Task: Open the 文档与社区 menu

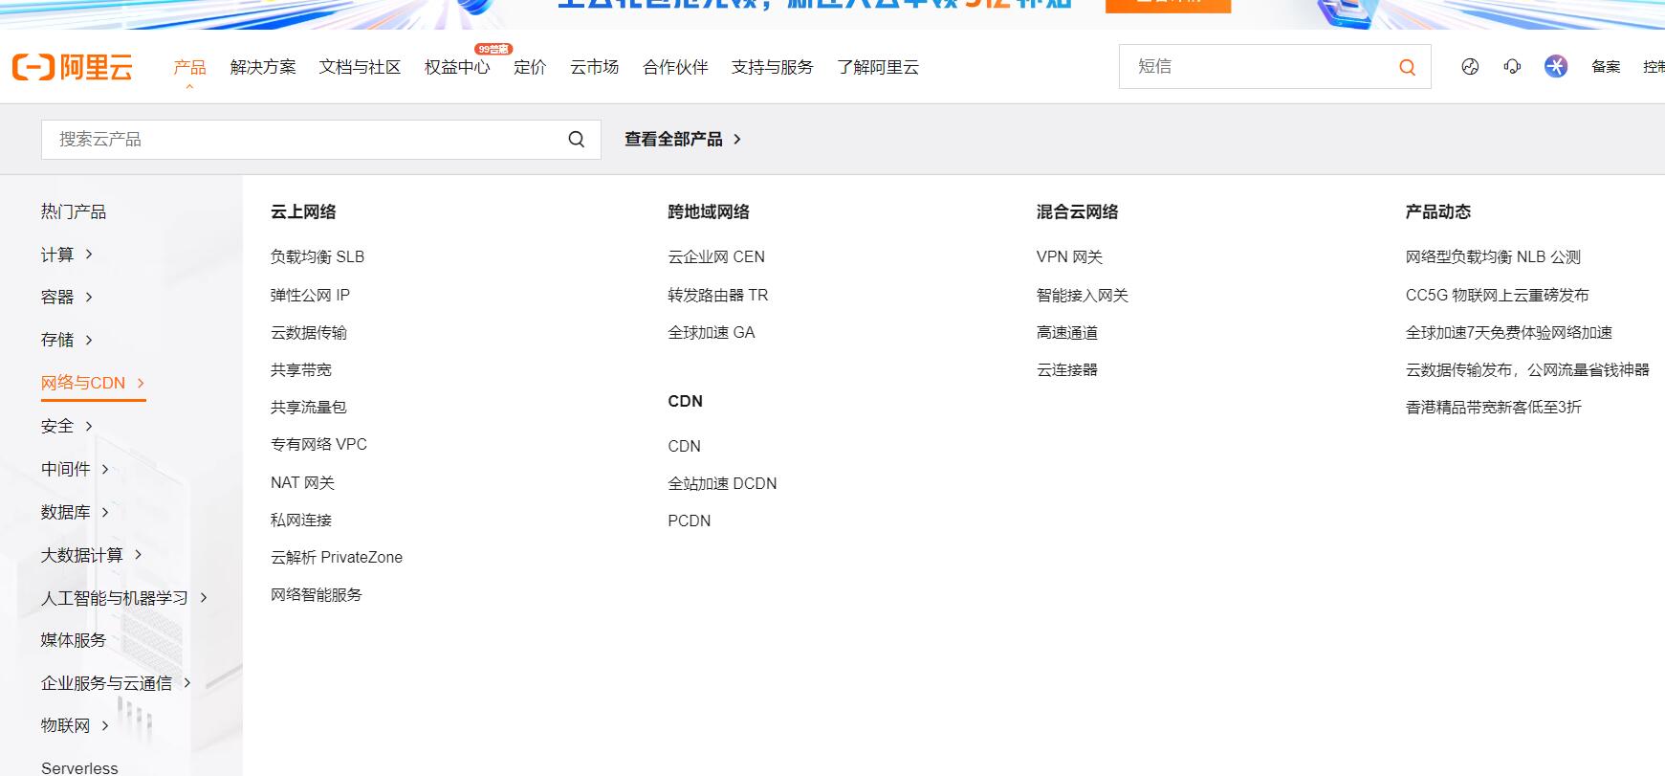Action: (360, 67)
